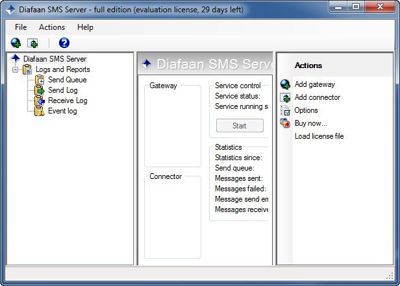Select Add connector in Actions panel

pyautogui.click(x=318, y=97)
